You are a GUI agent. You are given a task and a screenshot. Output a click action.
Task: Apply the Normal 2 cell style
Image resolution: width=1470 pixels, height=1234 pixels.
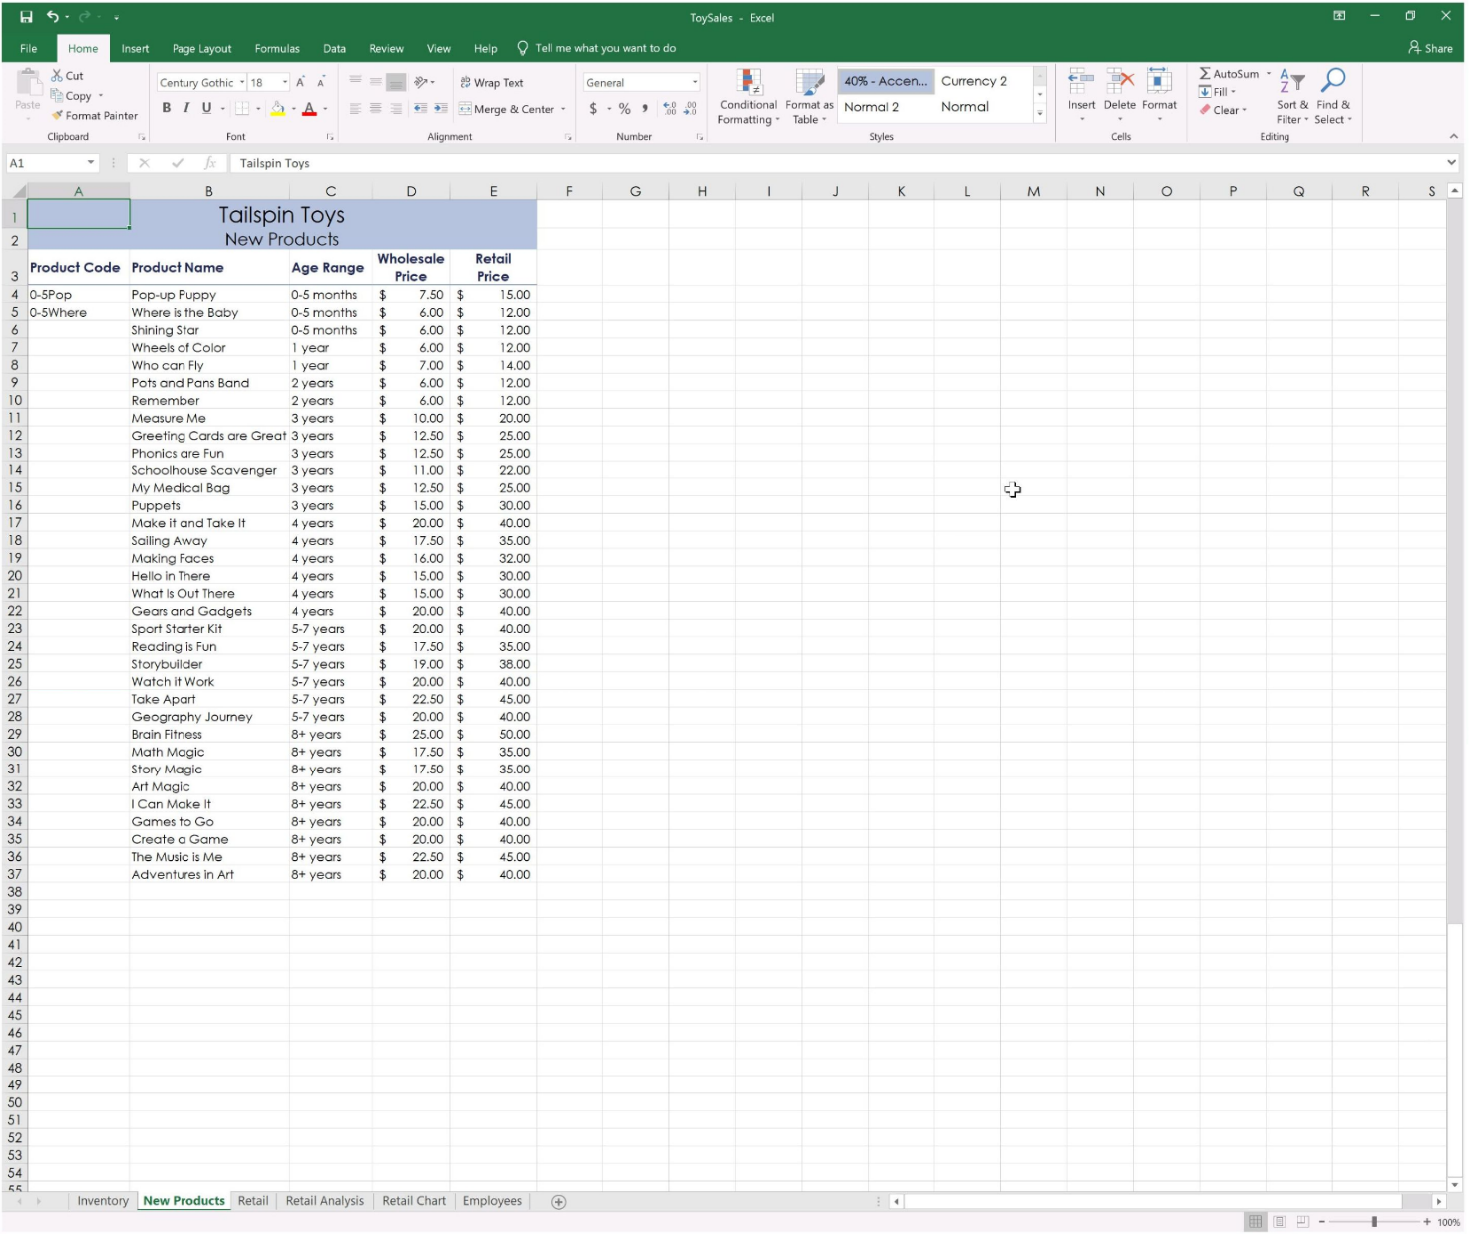[x=872, y=107]
